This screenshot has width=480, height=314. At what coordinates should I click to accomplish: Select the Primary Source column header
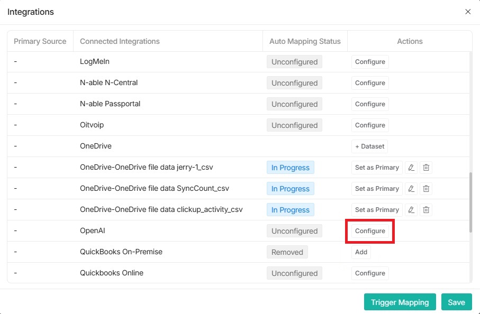coord(40,41)
